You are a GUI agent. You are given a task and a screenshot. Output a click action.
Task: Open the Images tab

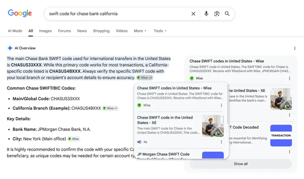(45, 31)
